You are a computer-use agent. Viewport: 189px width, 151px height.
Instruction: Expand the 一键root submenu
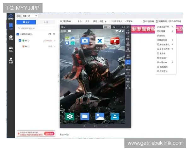(x=172, y=62)
